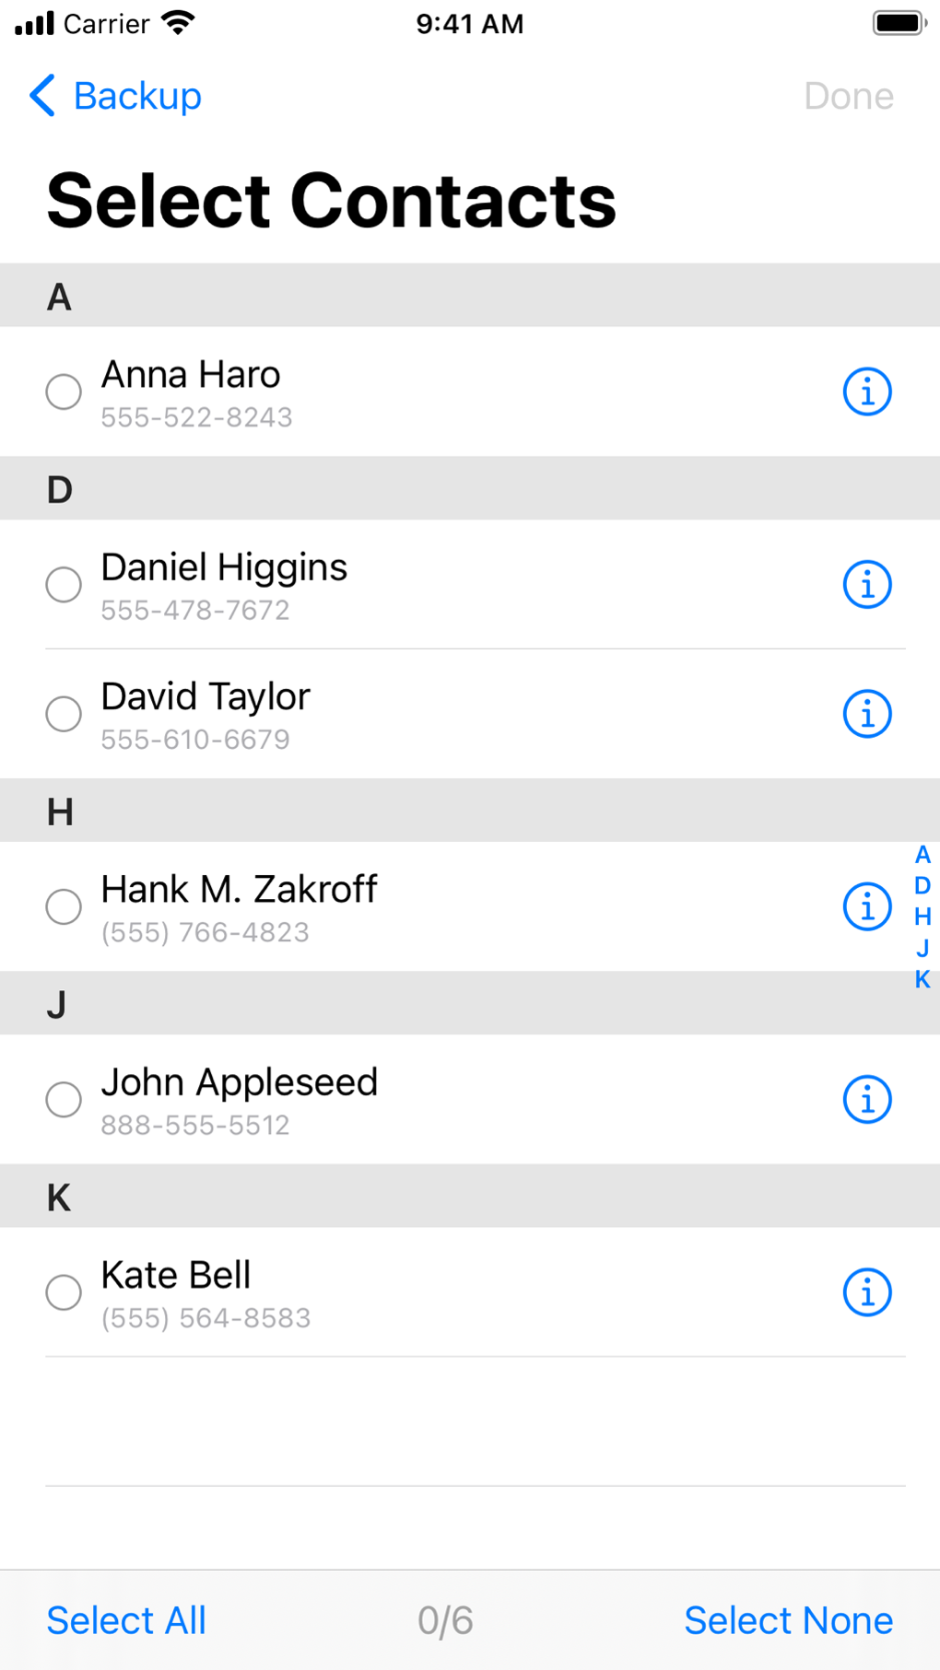940x1670 pixels.
Task: Open info for Anna Haro
Action: (x=866, y=392)
